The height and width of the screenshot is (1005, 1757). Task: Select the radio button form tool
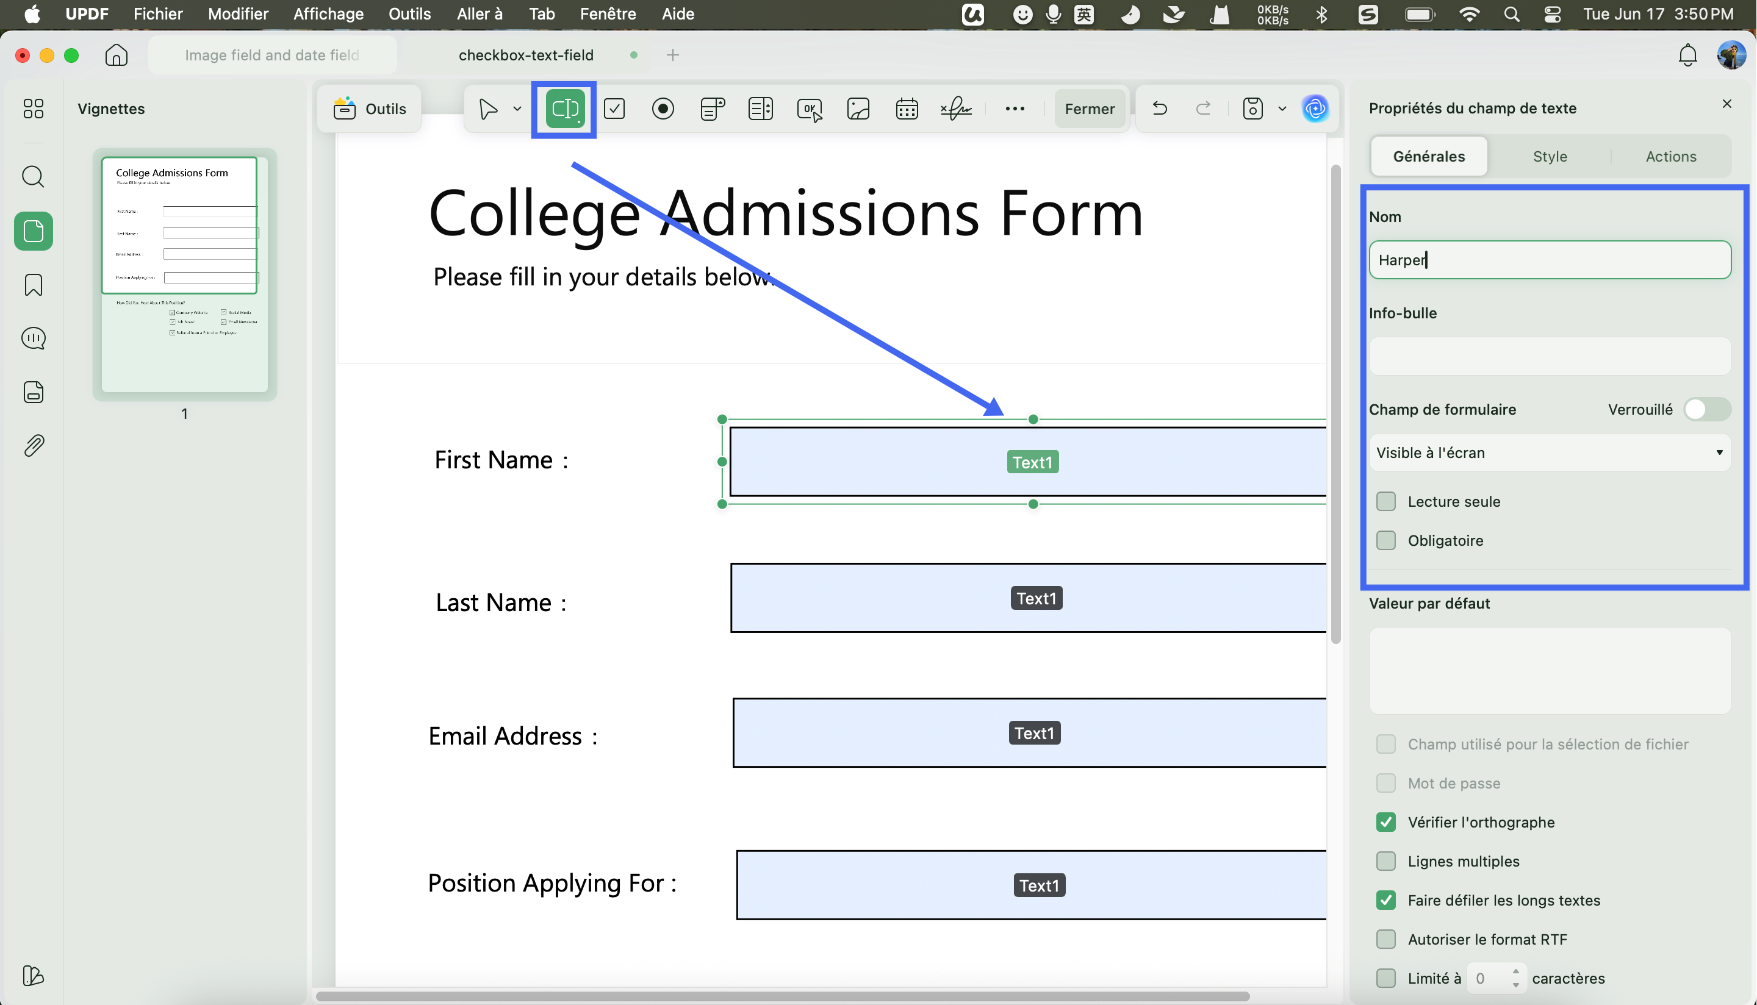click(663, 109)
